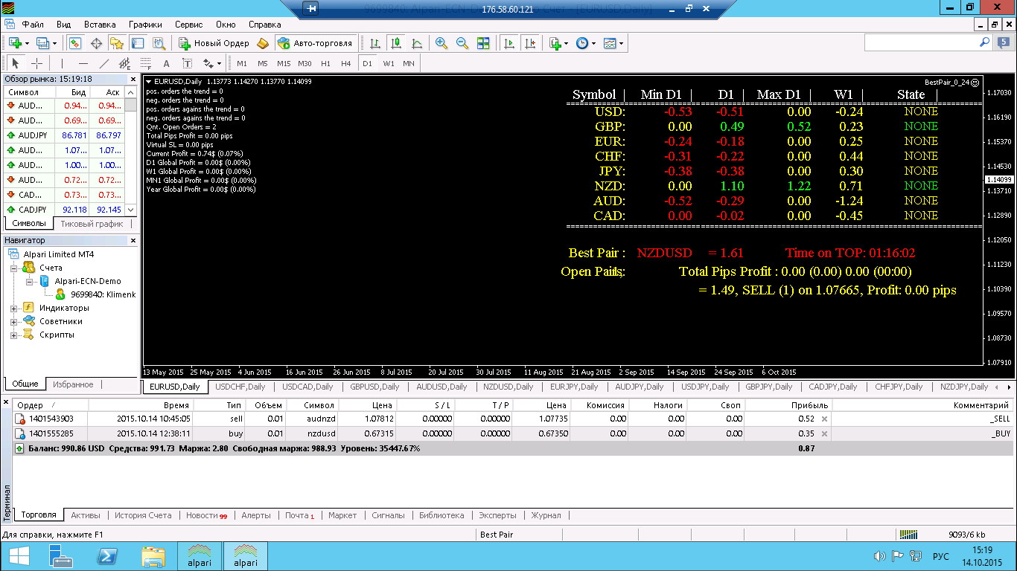Open the Графики menu
Image resolution: width=1017 pixels, height=571 pixels.
pyautogui.click(x=145, y=25)
